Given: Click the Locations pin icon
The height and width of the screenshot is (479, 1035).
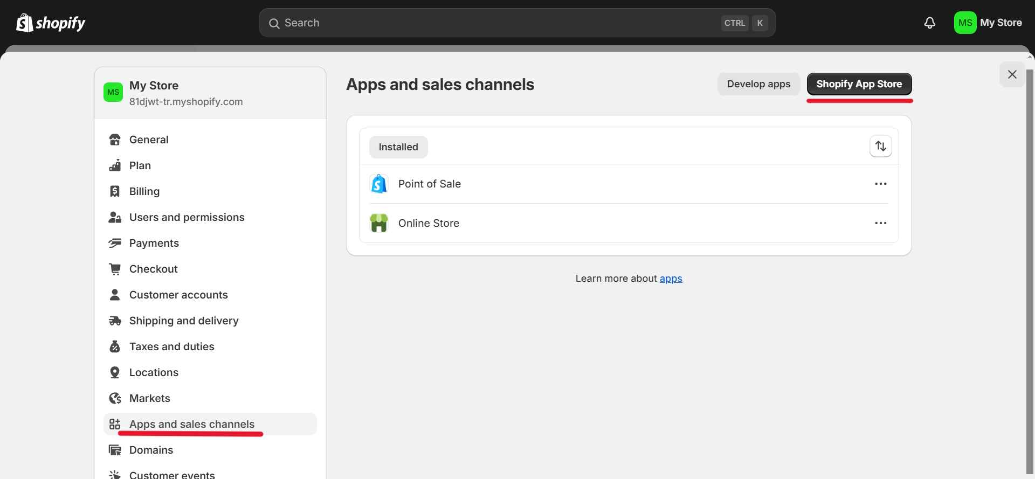Looking at the screenshot, I should click(x=115, y=372).
